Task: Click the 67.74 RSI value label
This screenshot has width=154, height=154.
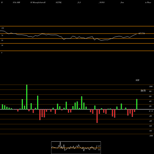Action: 142,33
